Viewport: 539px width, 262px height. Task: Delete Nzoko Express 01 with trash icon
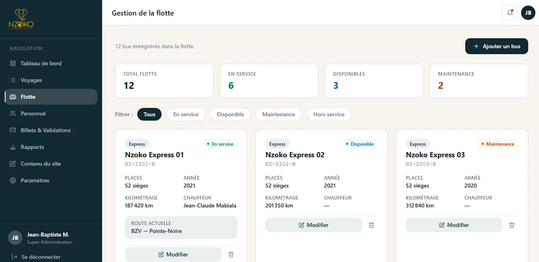231,254
